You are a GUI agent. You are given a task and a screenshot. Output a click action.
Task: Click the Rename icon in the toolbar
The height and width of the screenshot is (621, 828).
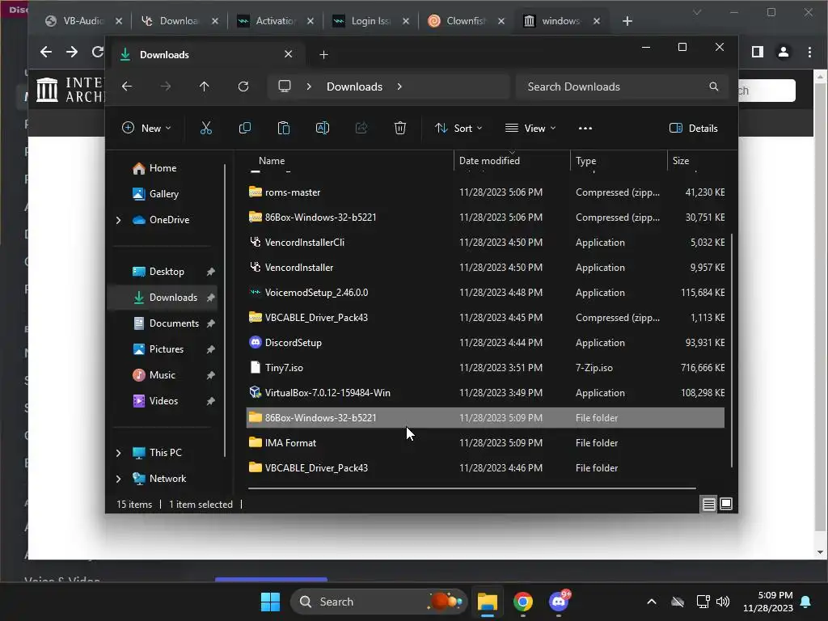click(x=322, y=129)
